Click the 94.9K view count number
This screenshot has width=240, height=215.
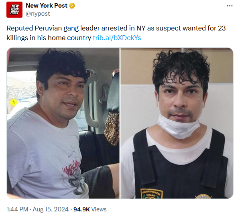point(81,209)
